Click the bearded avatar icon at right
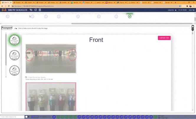Image resolution: width=196 pixels, height=119 pixels. [x=193, y=28]
